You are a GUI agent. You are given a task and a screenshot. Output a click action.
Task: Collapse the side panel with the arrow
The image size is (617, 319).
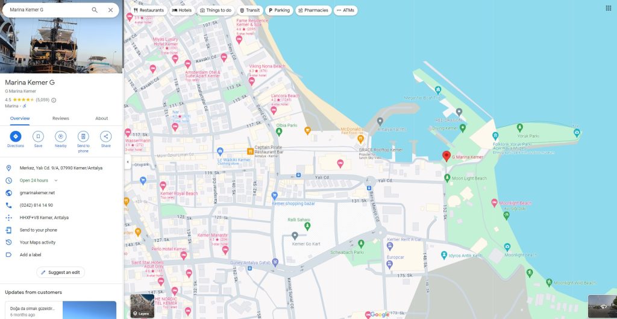127,162
